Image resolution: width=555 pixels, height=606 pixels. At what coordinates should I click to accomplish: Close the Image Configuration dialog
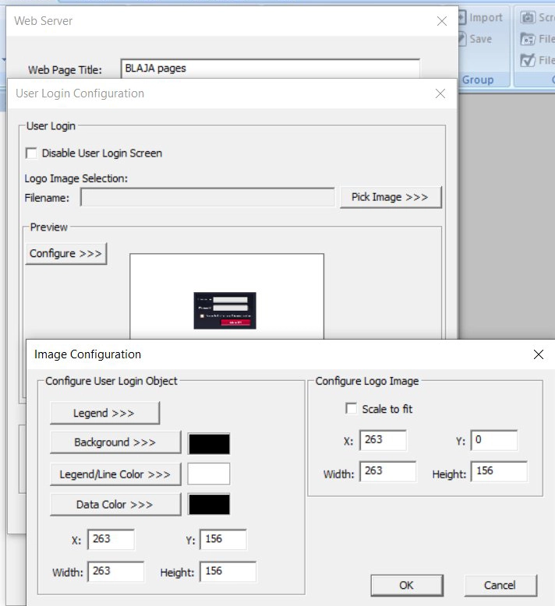[538, 354]
